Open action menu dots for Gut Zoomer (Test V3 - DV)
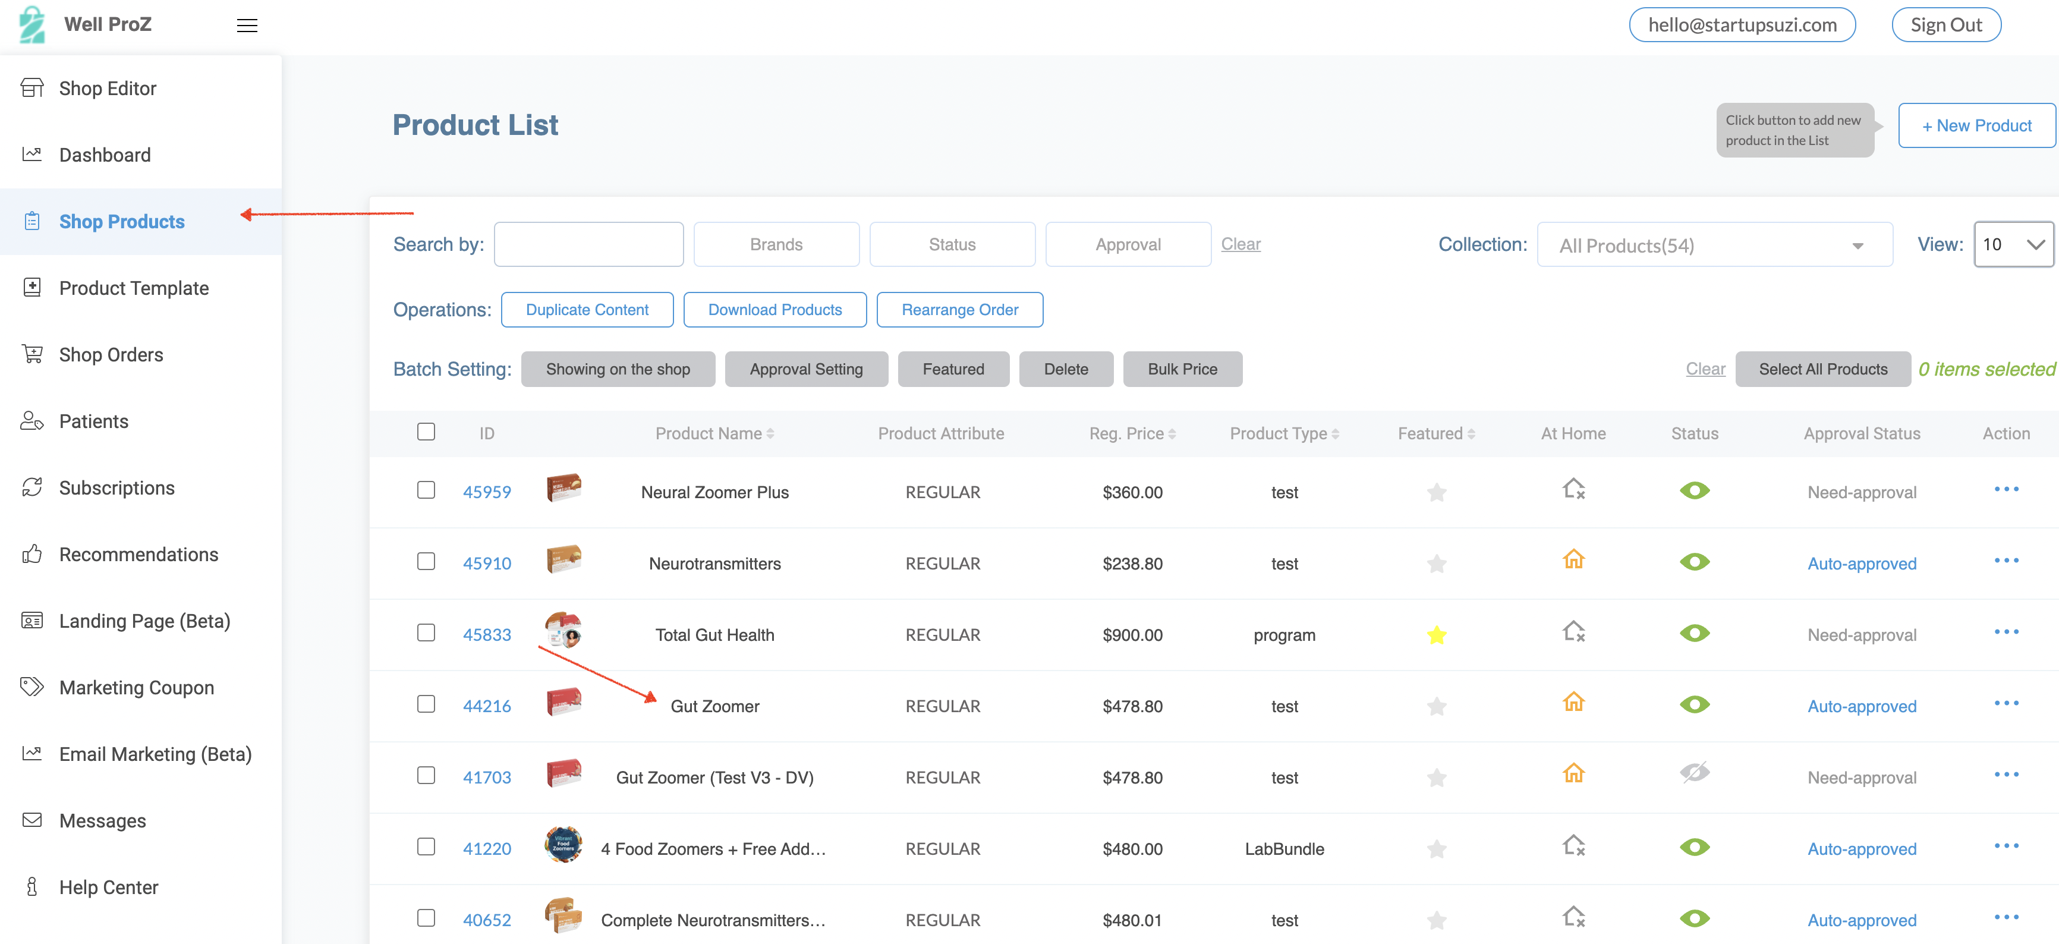Image resolution: width=2059 pixels, height=944 pixels. pyautogui.click(x=2006, y=775)
